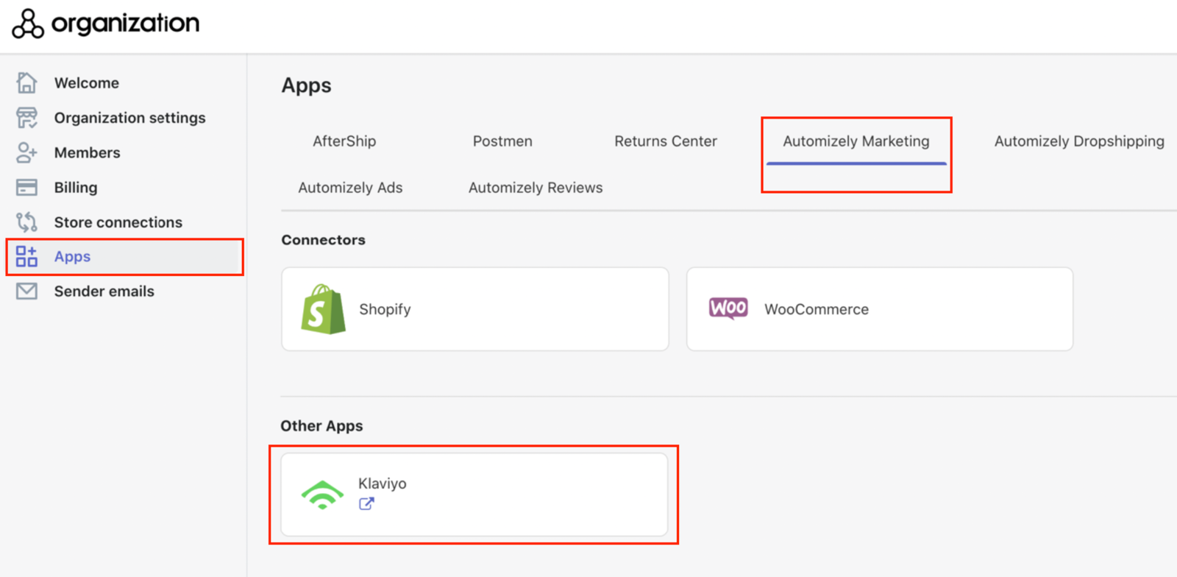Image resolution: width=1177 pixels, height=577 pixels.
Task: Click the Sender emails envelope icon
Action: 26,291
